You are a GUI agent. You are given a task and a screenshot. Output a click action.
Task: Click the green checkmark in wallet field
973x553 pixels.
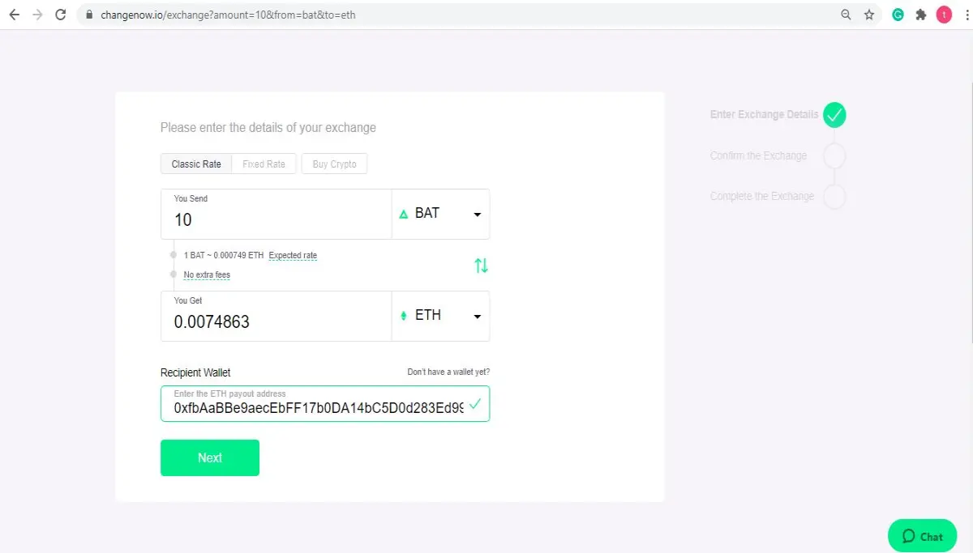[475, 403]
